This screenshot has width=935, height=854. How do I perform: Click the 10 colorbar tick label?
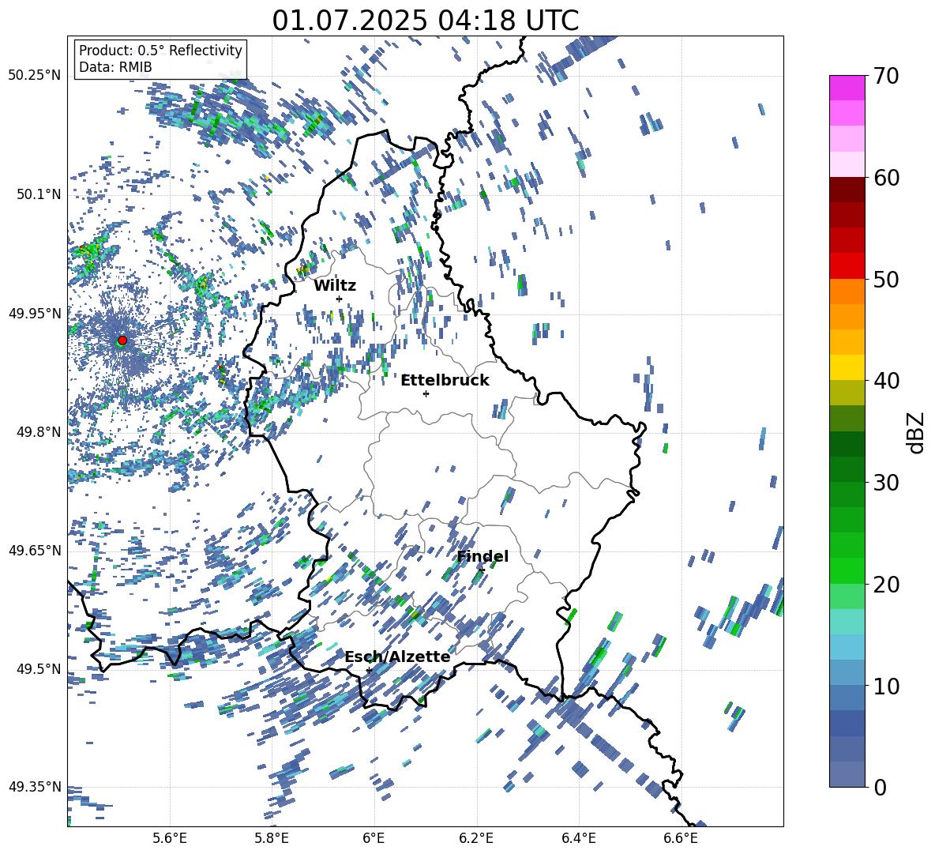886,686
